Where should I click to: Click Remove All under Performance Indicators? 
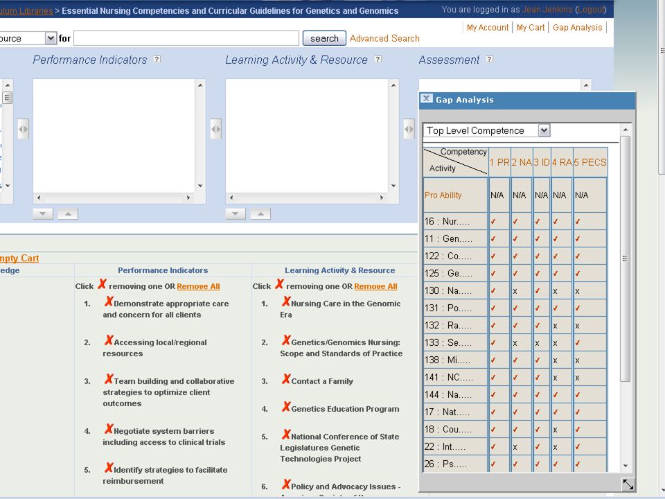(199, 286)
